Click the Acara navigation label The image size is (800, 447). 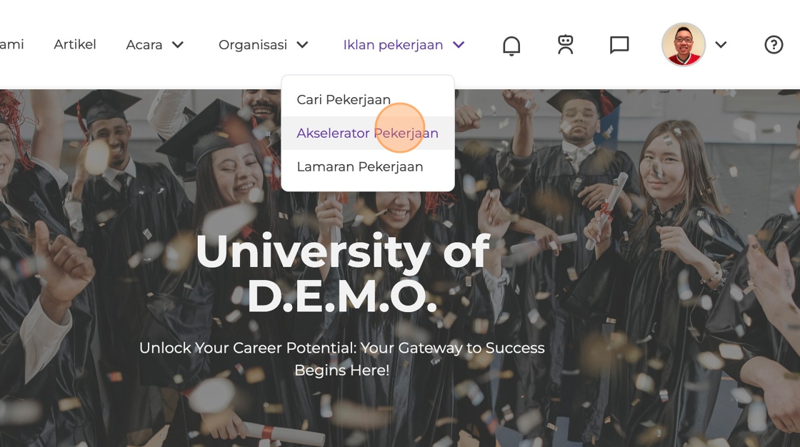144,45
